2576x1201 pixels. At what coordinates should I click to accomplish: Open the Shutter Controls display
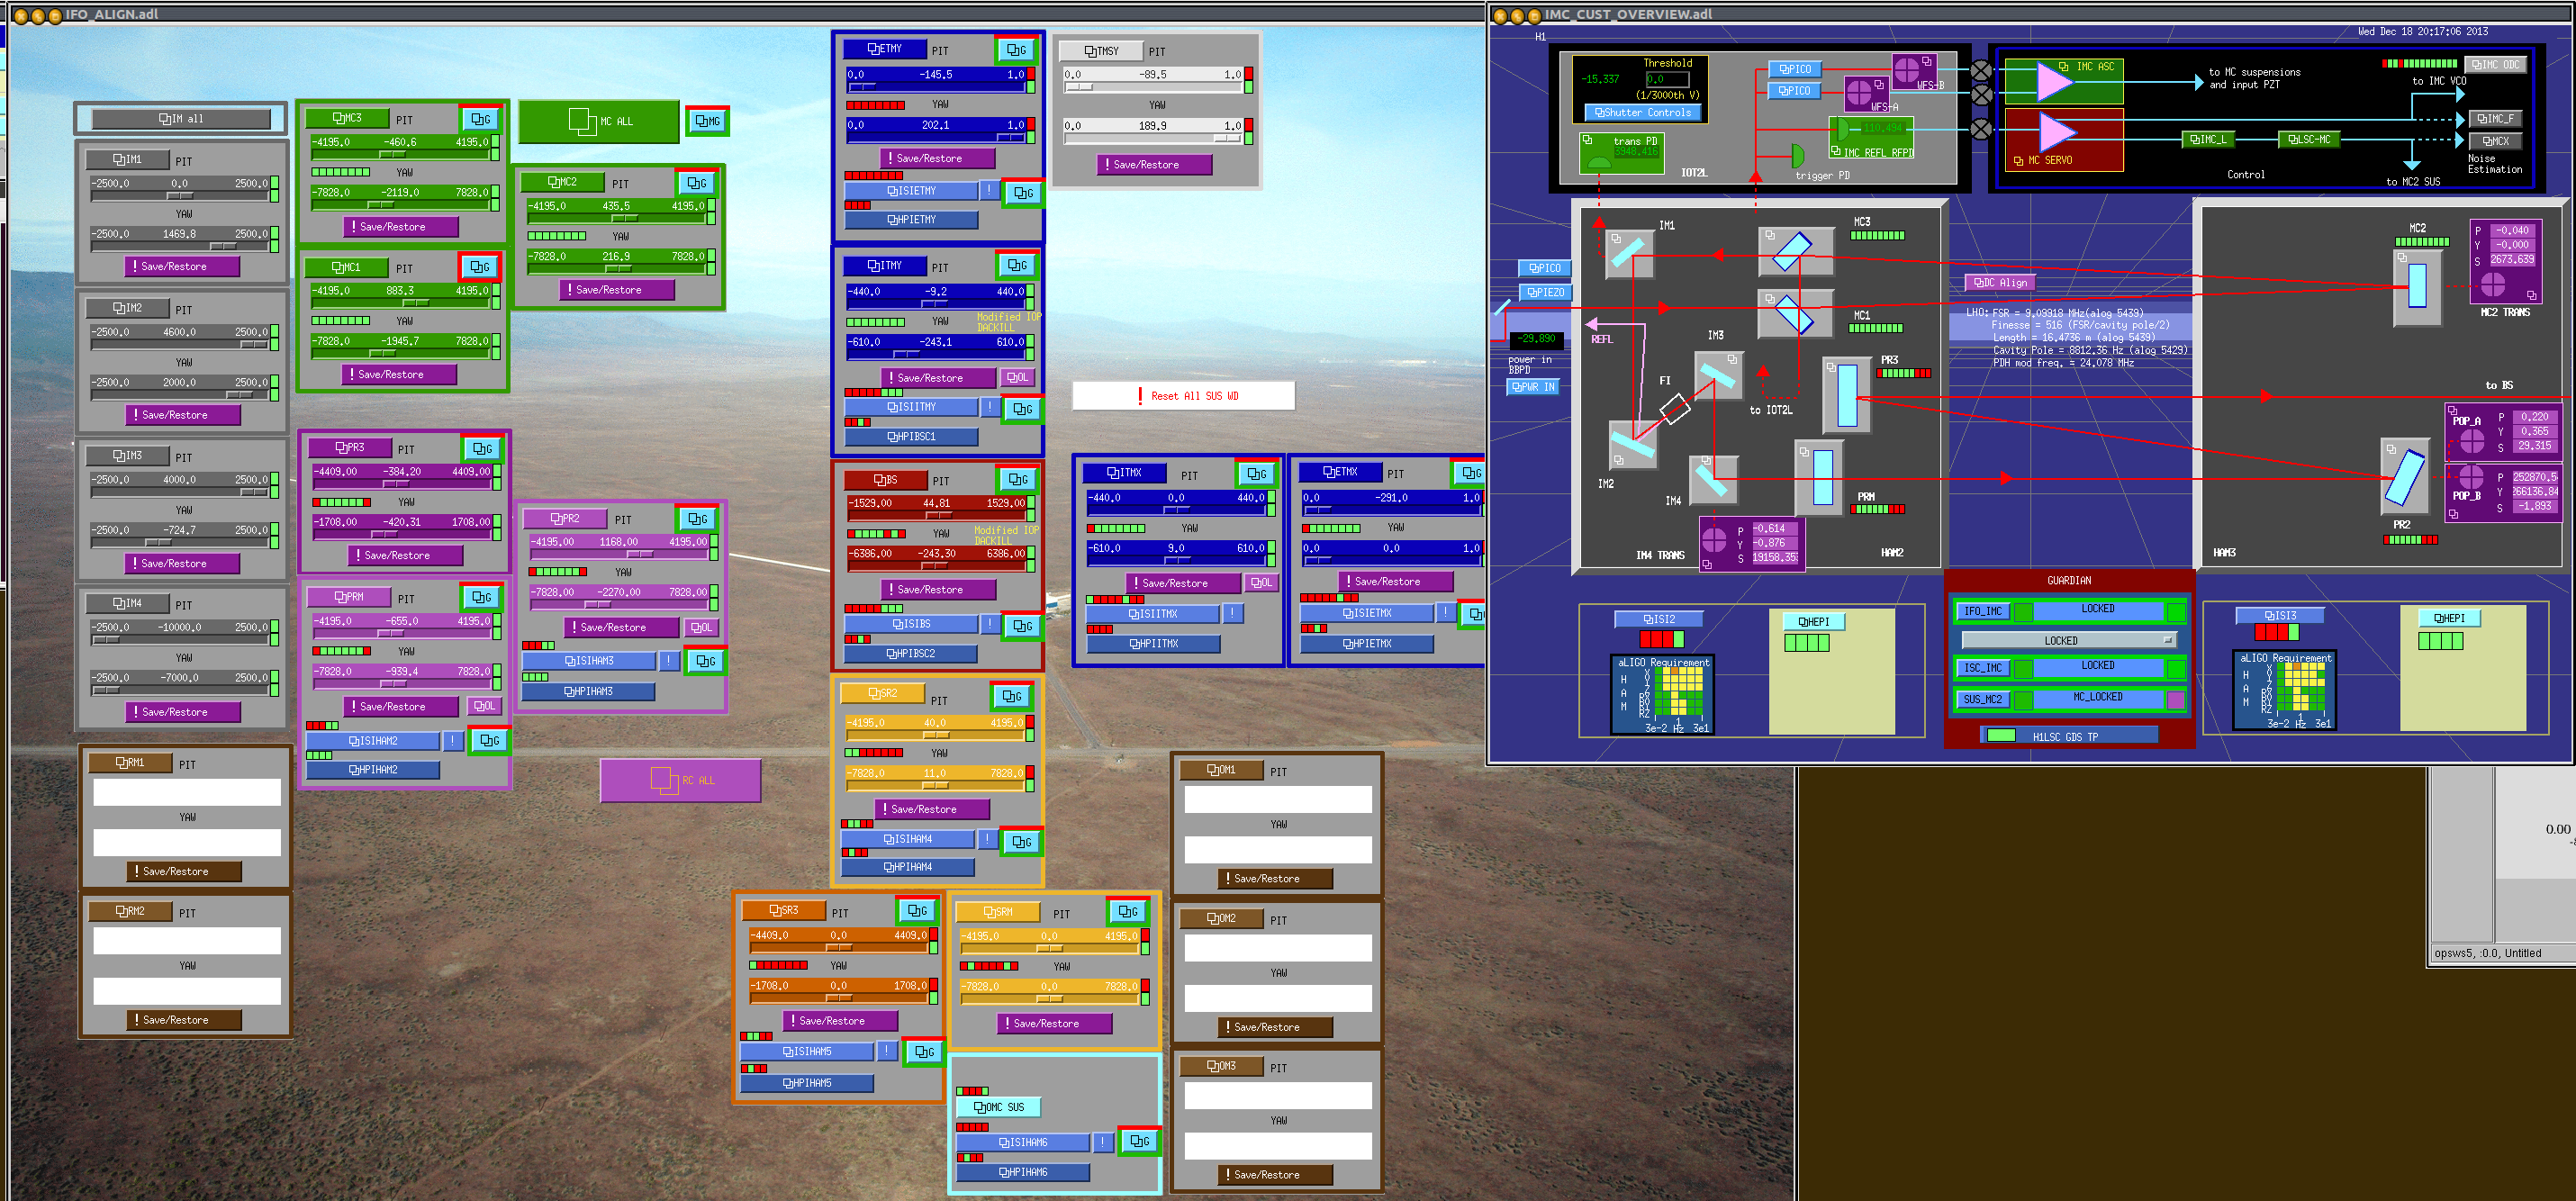pyautogui.click(x=1642, y=113)
